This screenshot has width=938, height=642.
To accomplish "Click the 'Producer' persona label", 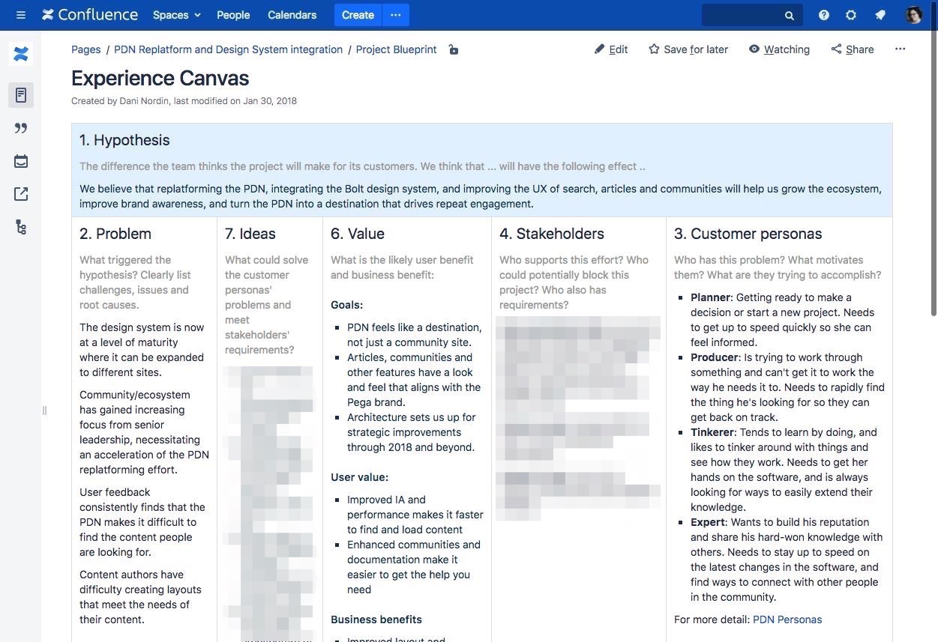I will point(715,357).
